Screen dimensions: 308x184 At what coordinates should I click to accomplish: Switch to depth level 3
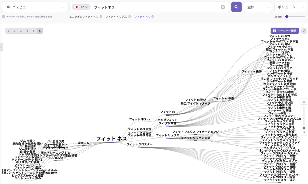pos(21,31)
